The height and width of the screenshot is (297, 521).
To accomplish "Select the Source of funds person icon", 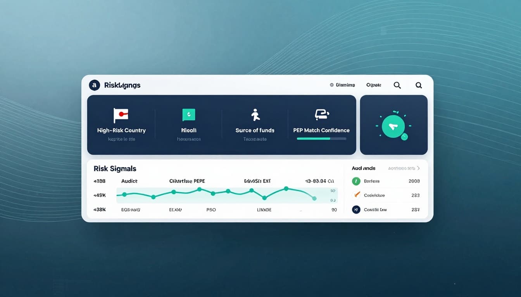I will point(255,115).
